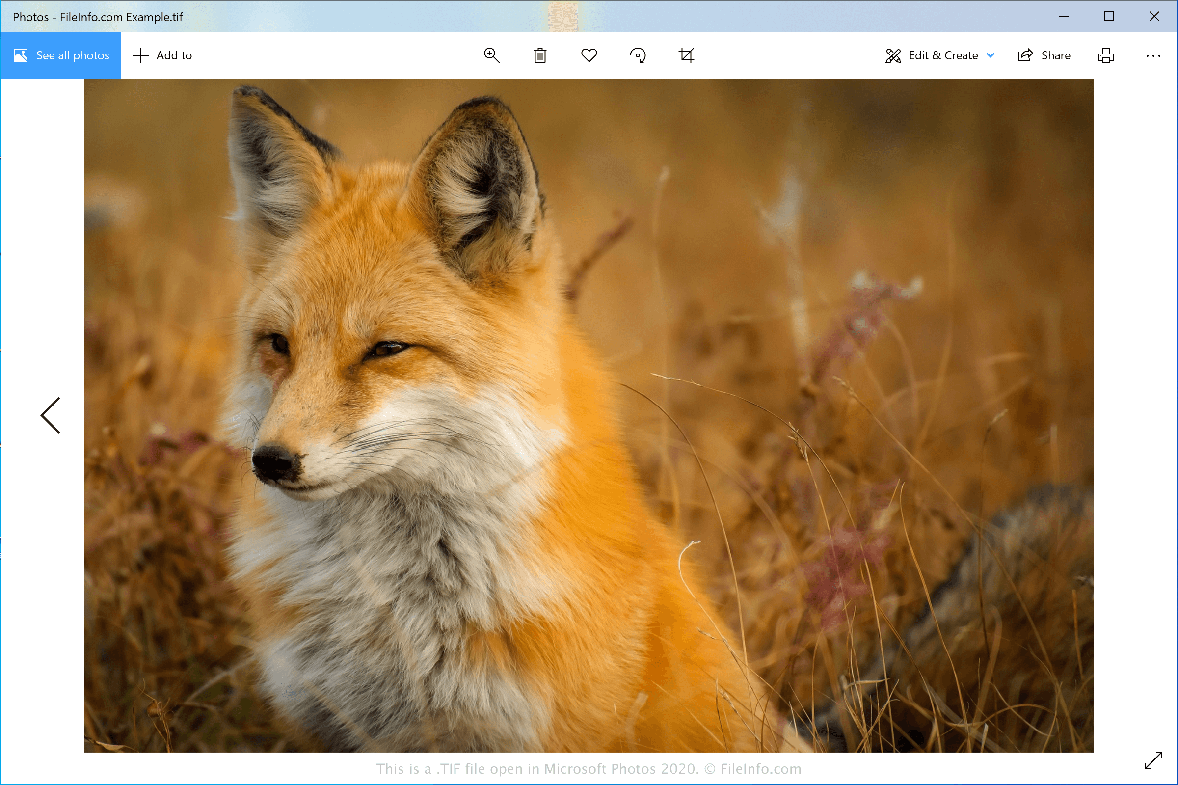The height and width of the screenshot is (785, 1178).
Task: Click the fox photo in viewer
Action: [x=589, y=415]
